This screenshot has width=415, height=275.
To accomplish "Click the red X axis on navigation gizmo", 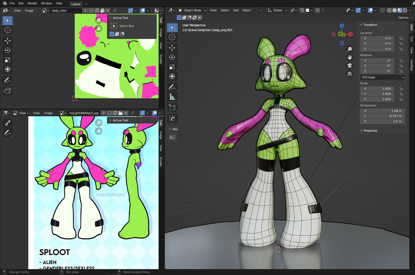I will point(350,34).
